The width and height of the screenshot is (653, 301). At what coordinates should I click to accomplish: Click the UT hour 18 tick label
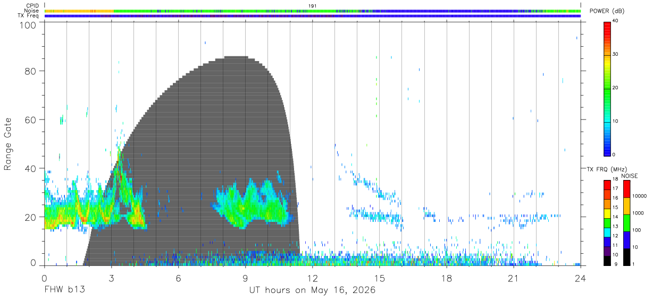tap(447, 278)
